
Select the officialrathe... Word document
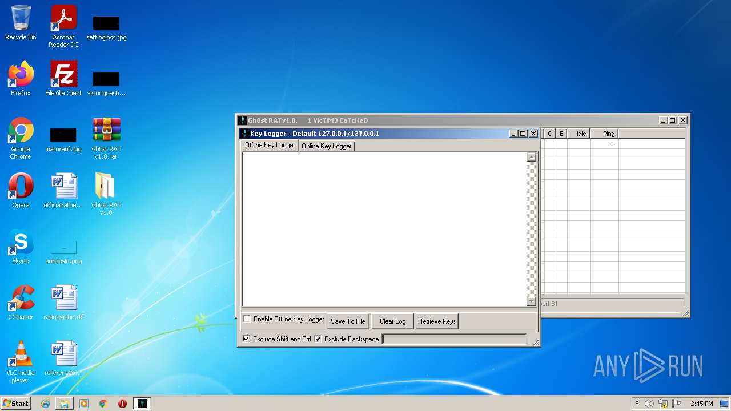(x=63, y=191)
